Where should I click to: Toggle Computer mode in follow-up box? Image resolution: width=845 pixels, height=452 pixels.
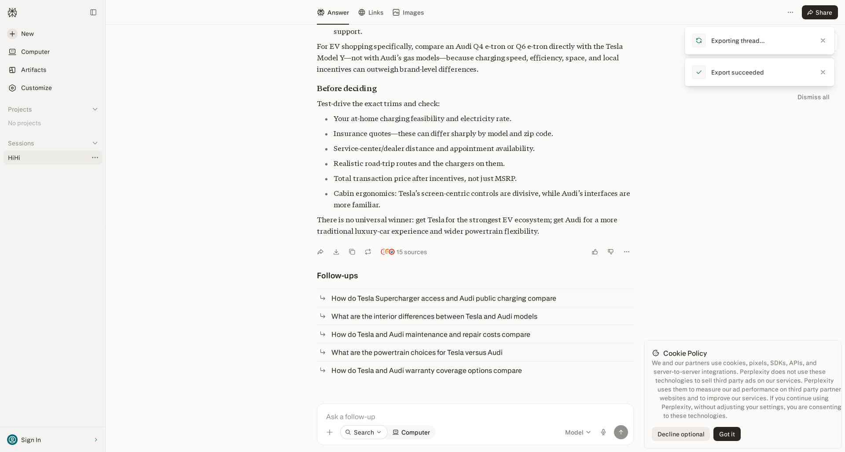(411, 432)
